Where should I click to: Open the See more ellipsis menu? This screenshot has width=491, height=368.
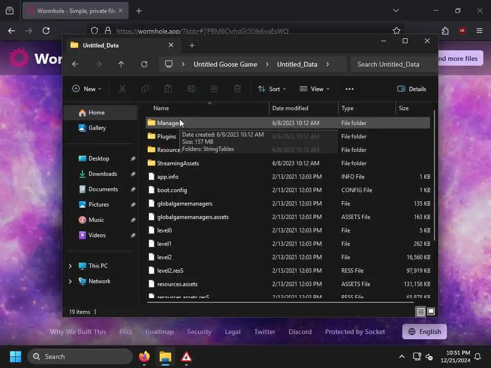point(350,89)
